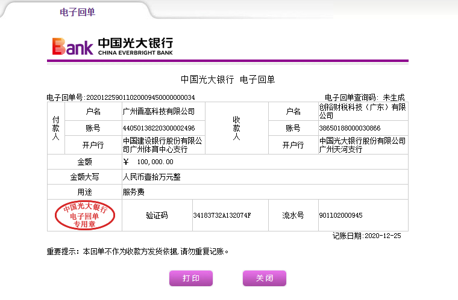This screenshot has width=458, height=300.
Task: Select payer account 44050138220300002496
Action: (x=158, y=128)
